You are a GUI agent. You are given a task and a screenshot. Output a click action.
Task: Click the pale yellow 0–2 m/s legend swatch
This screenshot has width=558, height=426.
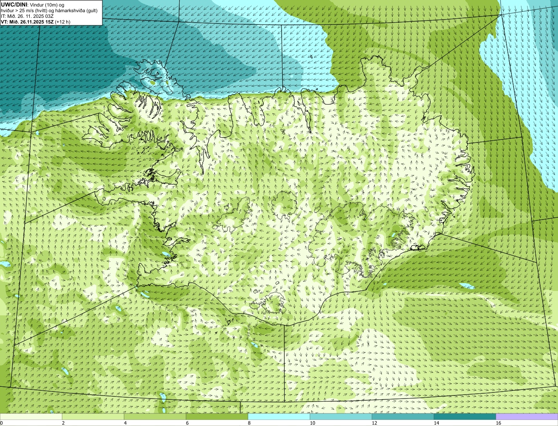pyautogui.click(x=31, y=416)
